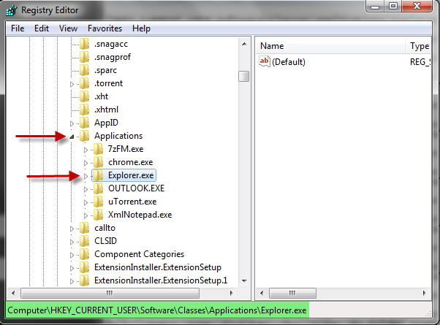
Task: Expand the Explorer.exe key arrow
Action: coord(86,175)
